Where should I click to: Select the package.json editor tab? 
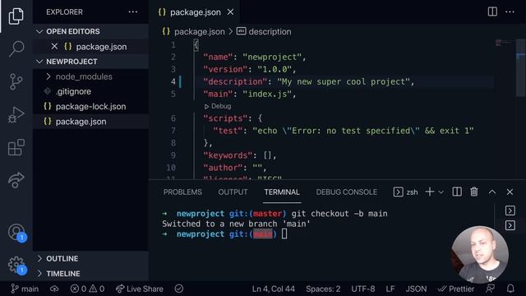point(195,12)
